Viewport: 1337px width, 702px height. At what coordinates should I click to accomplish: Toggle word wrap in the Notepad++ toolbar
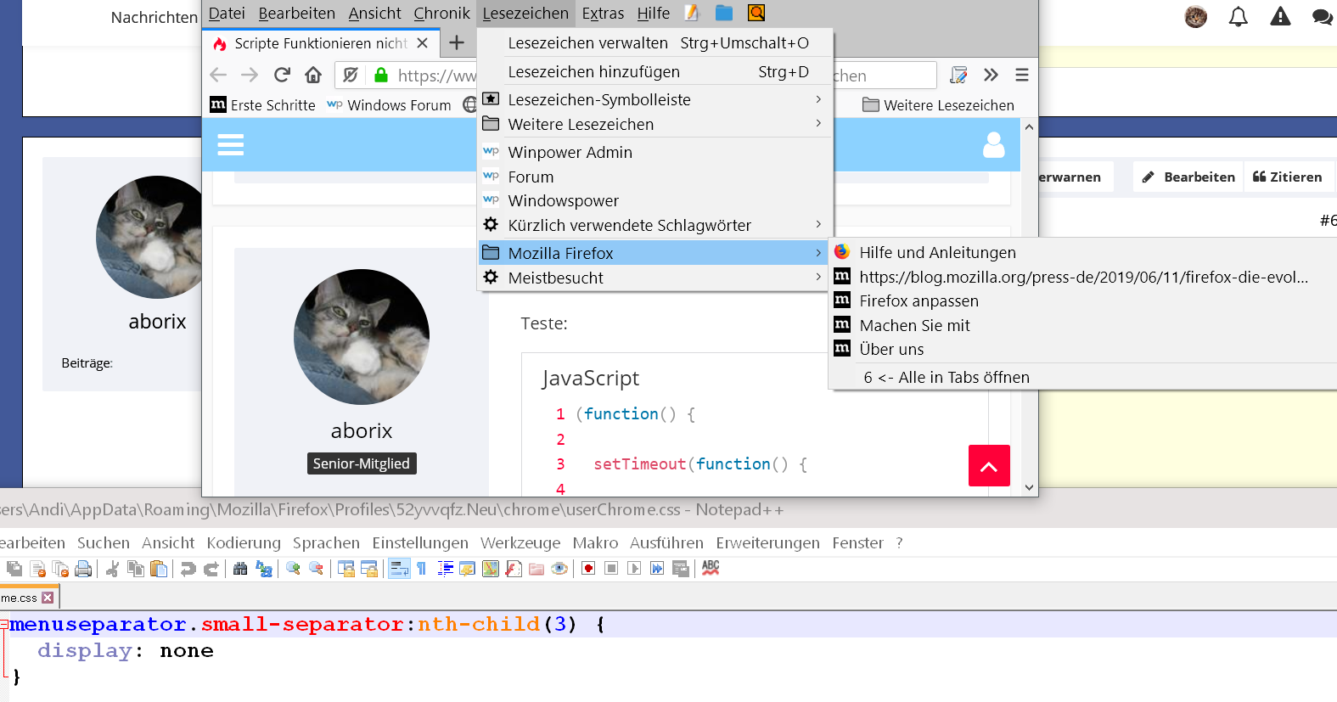pos(399,569)
